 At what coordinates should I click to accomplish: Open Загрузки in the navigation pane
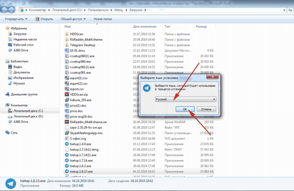[20, 34]
